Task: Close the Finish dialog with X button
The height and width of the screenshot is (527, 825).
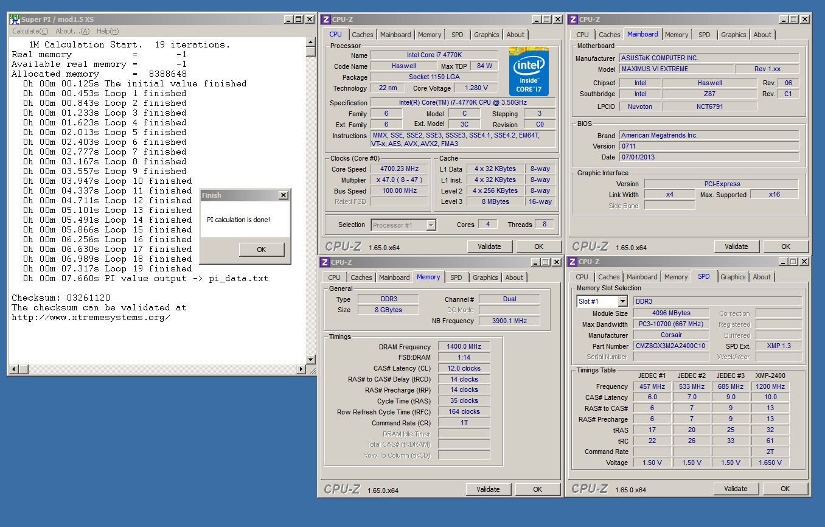Action: (x=283, y=195)
